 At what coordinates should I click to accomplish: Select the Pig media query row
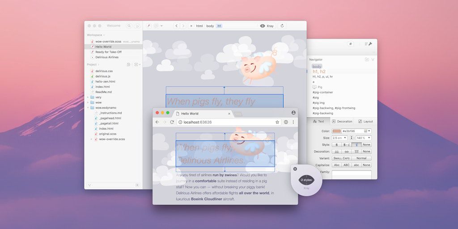point(317,87)
